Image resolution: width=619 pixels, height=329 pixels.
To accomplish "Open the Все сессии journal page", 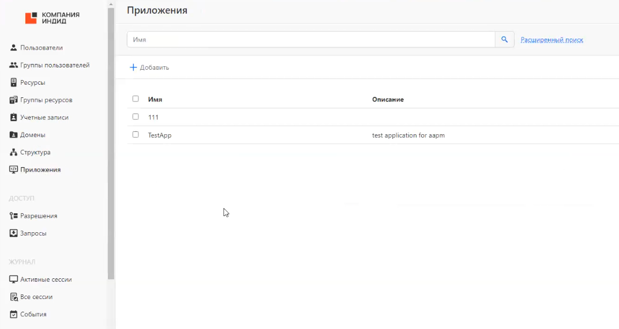I will pyautogui.click(x=36, y=297).
